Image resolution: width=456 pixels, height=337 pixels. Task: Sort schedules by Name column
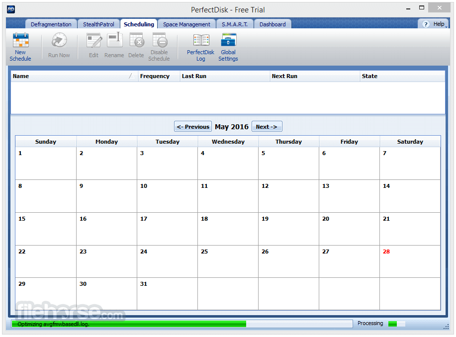[x=74, y=76]
